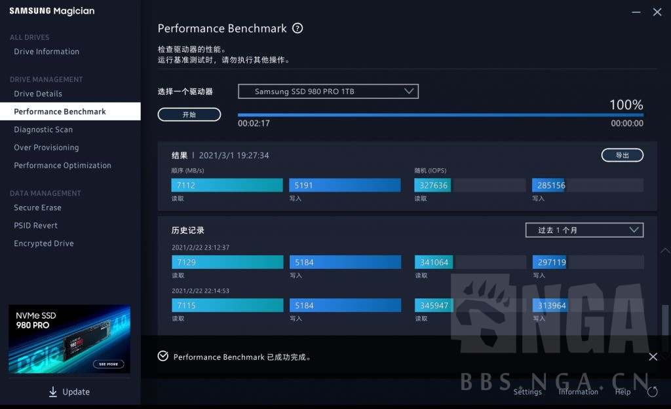Select Encrypted Drive in the sidebar
Screen dimensions: 671x409
tap(43, 243)
